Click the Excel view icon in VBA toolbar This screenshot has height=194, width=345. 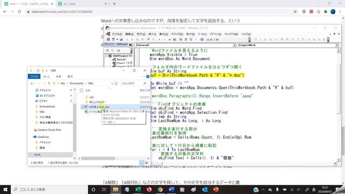pyautogui.click(x=108, y=39)
